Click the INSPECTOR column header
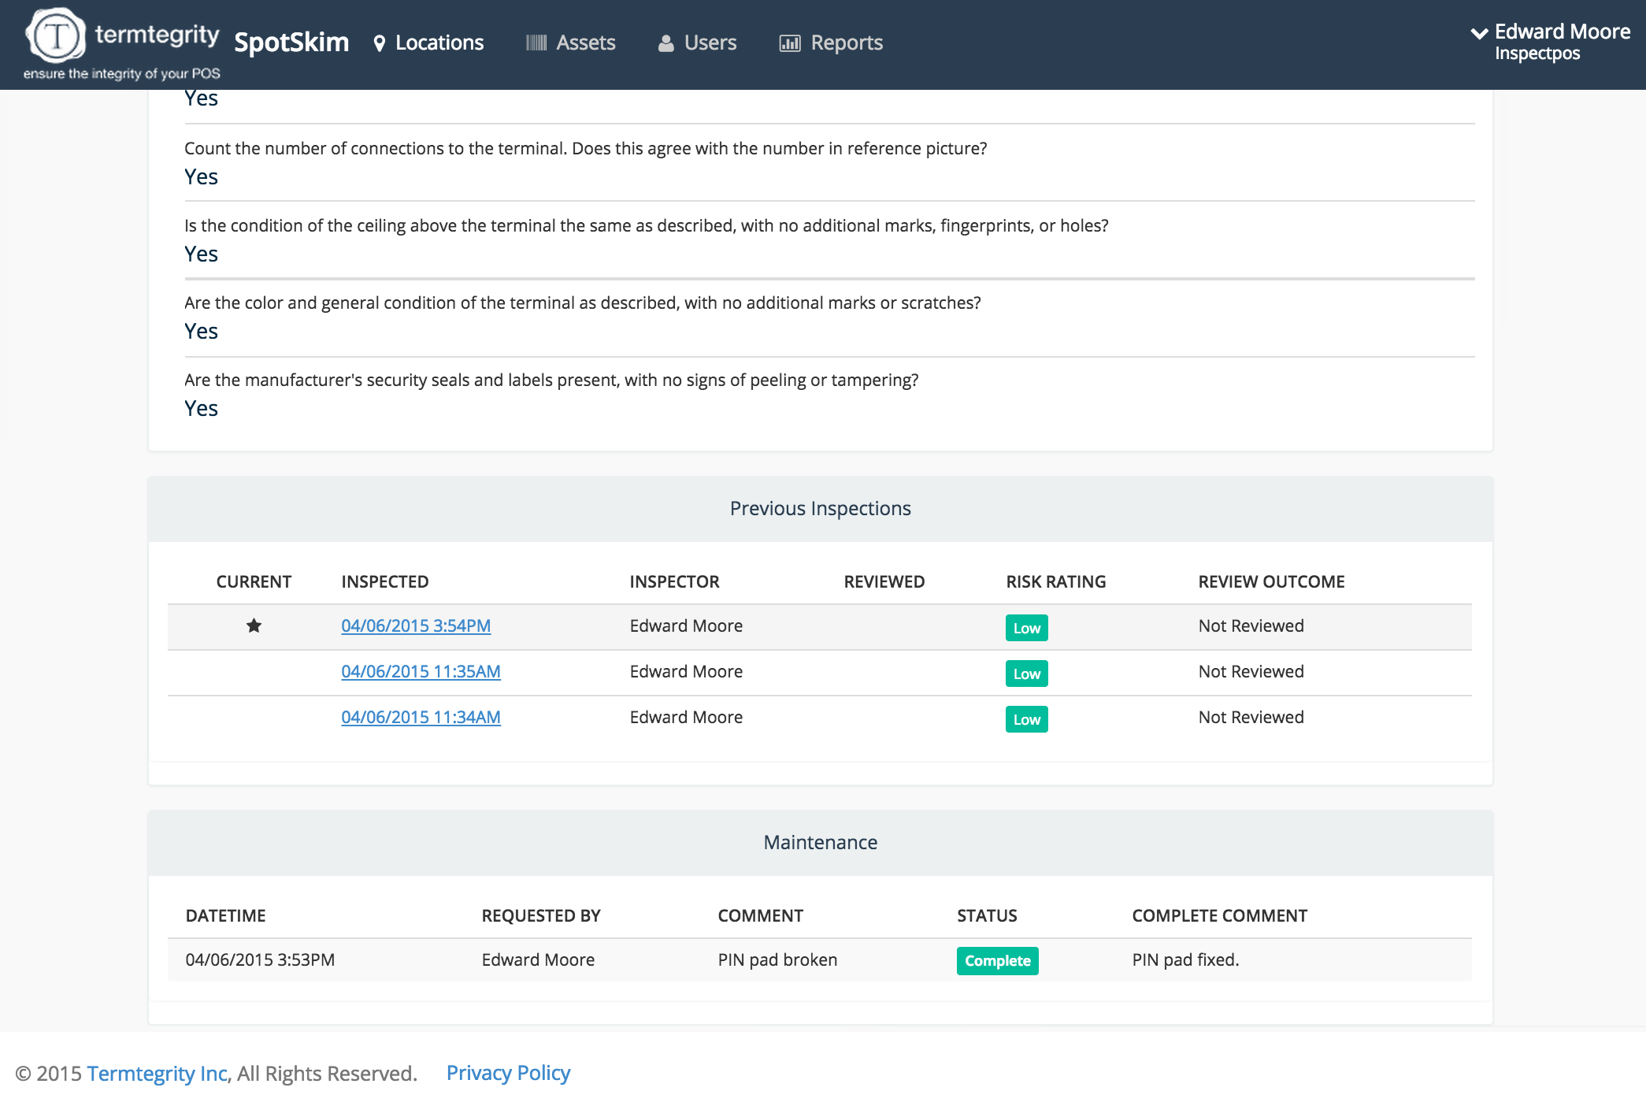This screenshot has width=1646, height=1106. click(x=674, y=581)
